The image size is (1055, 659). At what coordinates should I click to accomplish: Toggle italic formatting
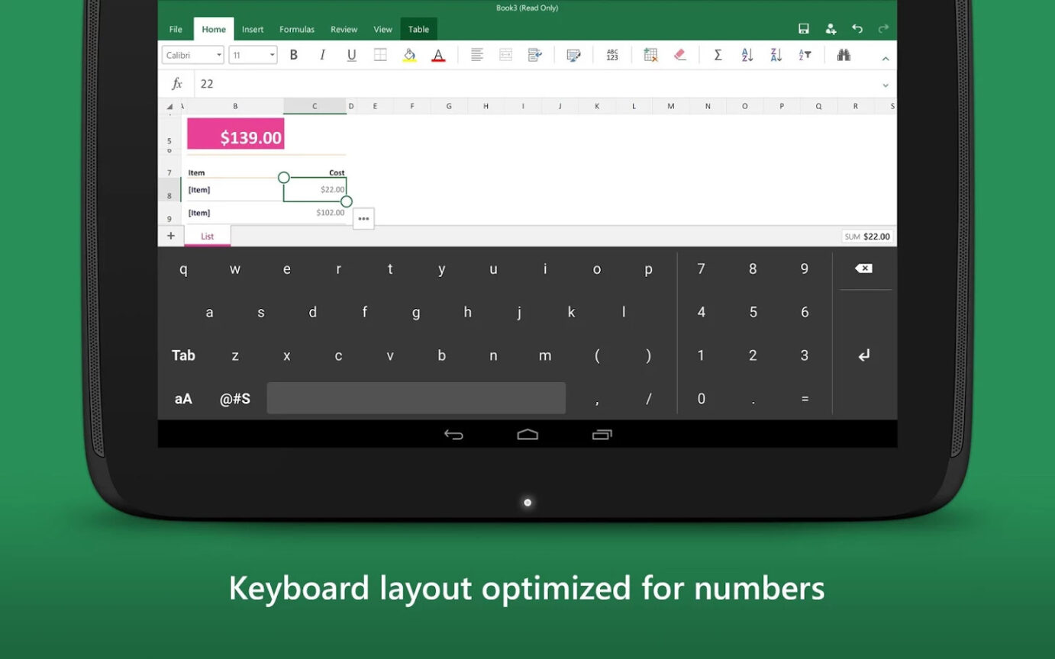[322, 54]
